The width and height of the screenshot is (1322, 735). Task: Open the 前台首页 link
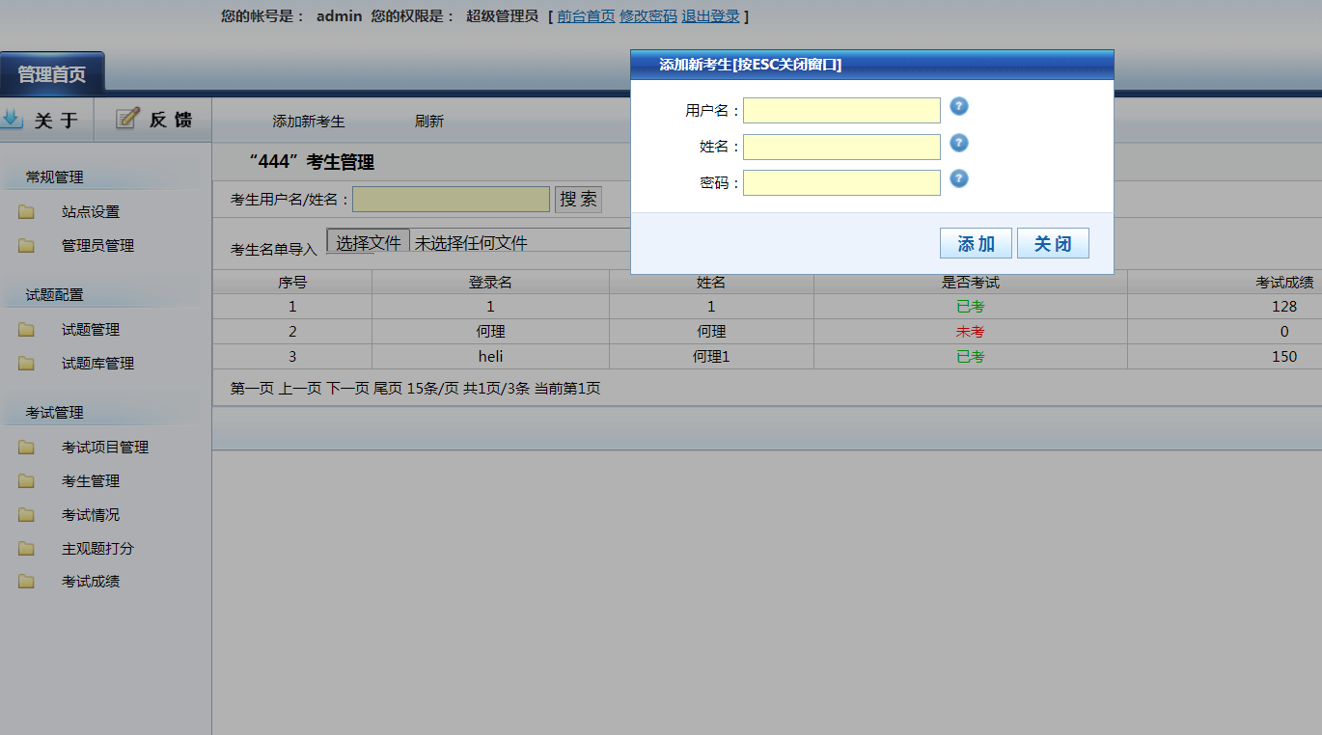[x=586, y=16]
